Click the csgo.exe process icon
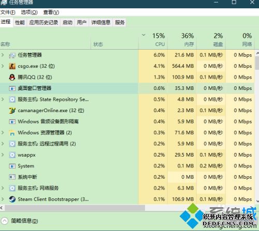Image resolution: width=259 pixels, height=231 pixels. [12, 66]
